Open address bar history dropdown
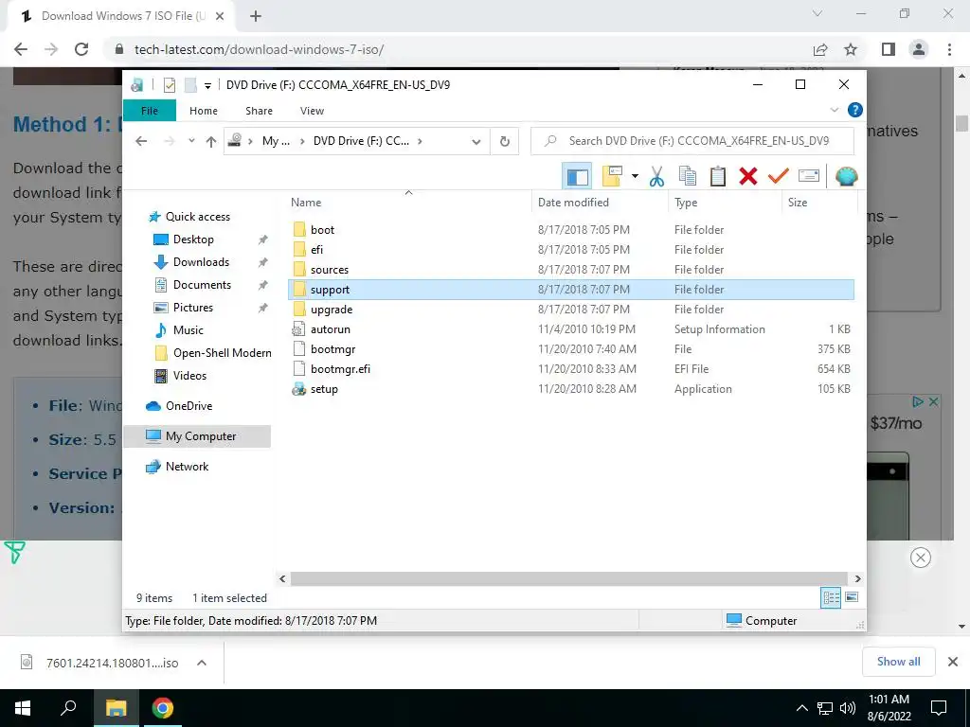The image size is (970, 727). (x=476, y=142)
